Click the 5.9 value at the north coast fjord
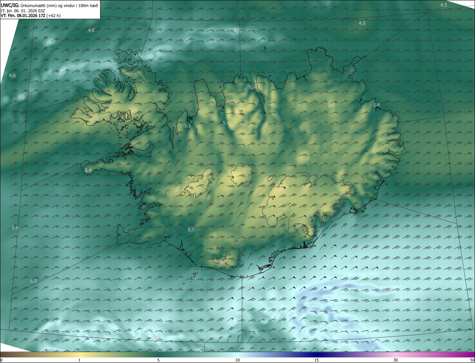Screen dimensions: 475x363 point(252,88)
